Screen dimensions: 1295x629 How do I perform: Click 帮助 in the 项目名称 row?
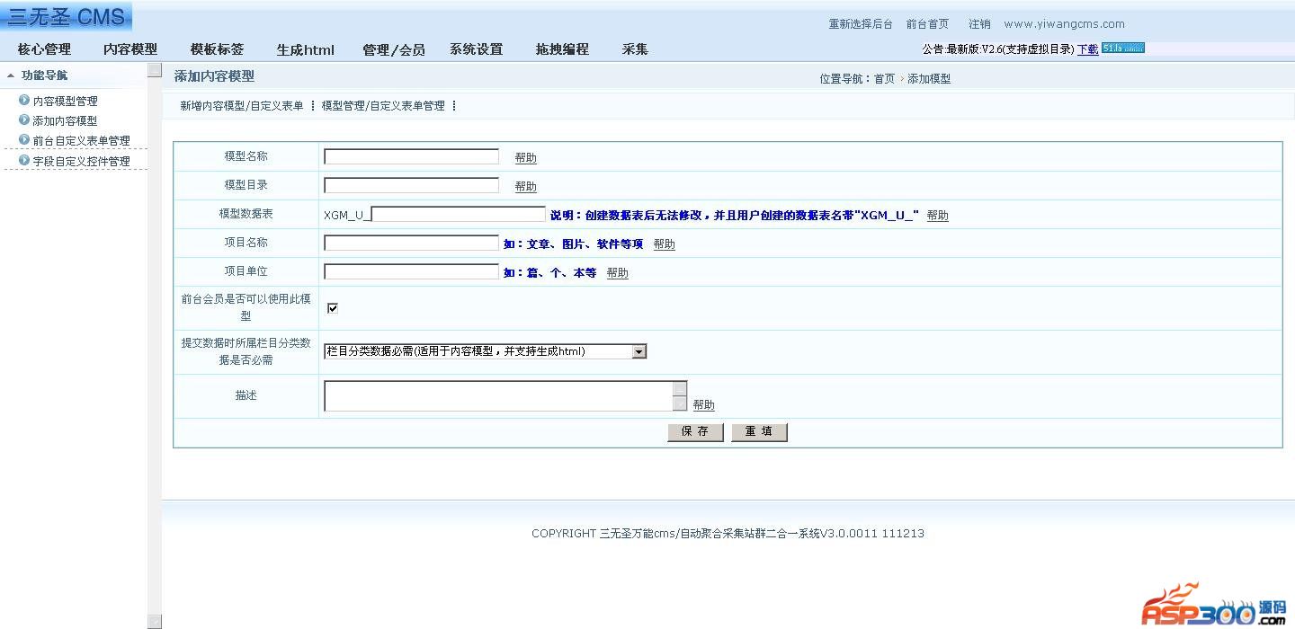click(x=665, y=244)
